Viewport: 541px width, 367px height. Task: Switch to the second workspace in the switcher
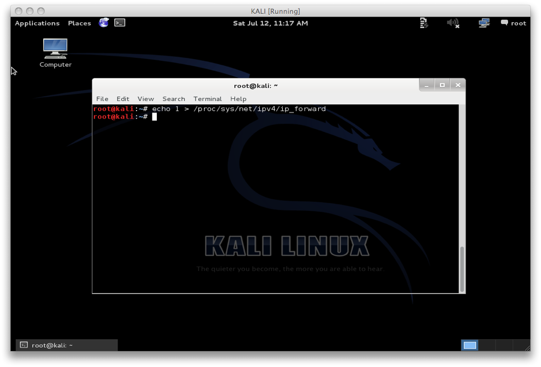pyautogui.click(x=487, y=345)
